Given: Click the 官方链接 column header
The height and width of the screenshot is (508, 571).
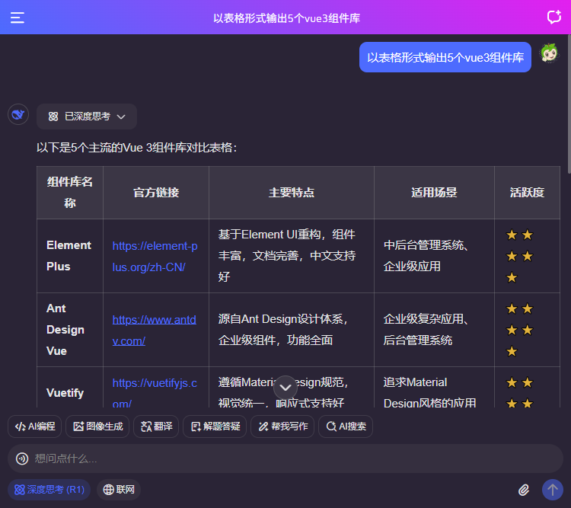Looking at the screenshot, I should [x=156, y=193].
